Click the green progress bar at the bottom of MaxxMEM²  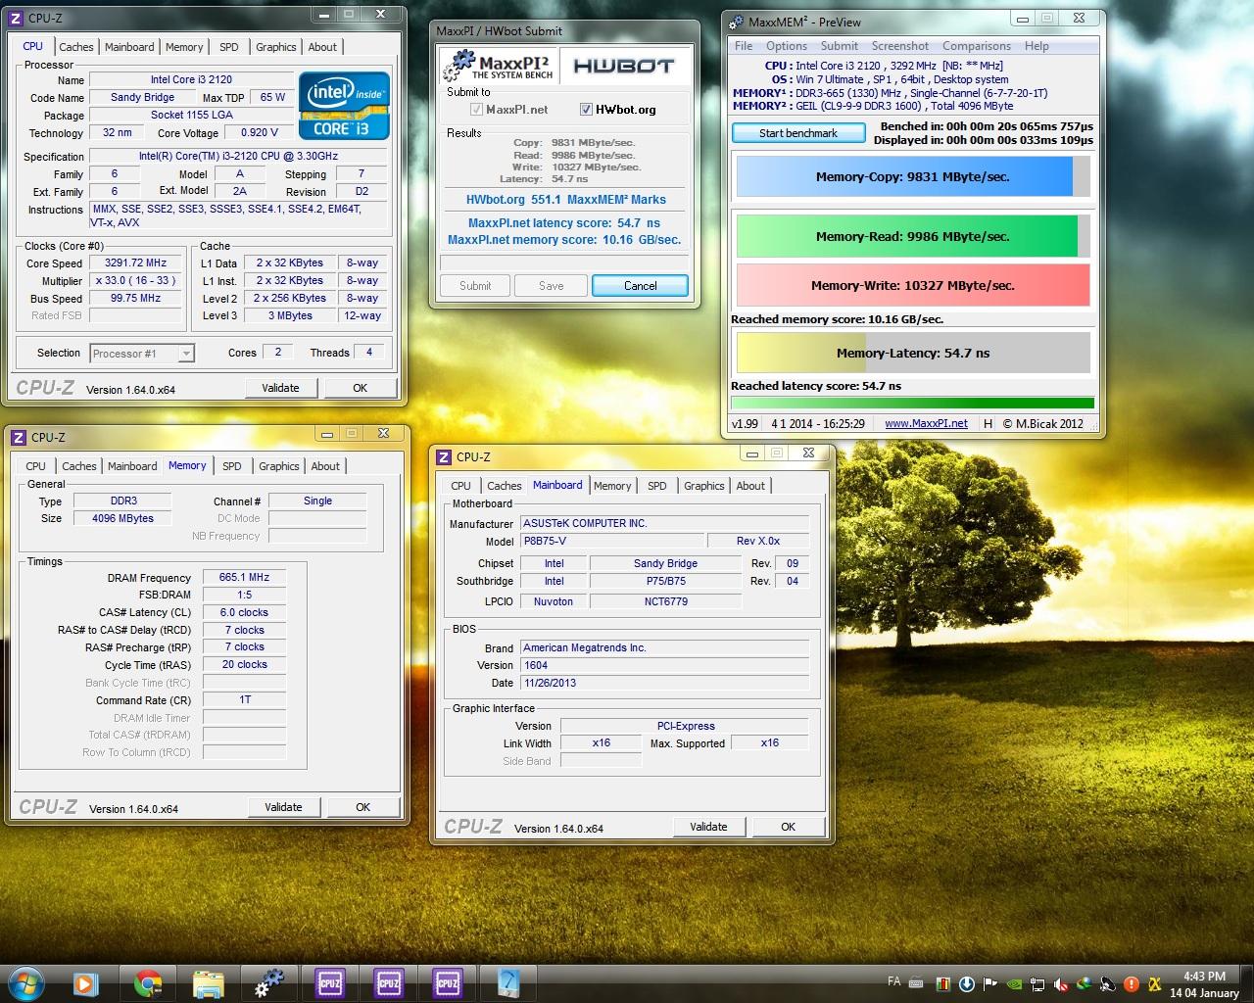912,403
